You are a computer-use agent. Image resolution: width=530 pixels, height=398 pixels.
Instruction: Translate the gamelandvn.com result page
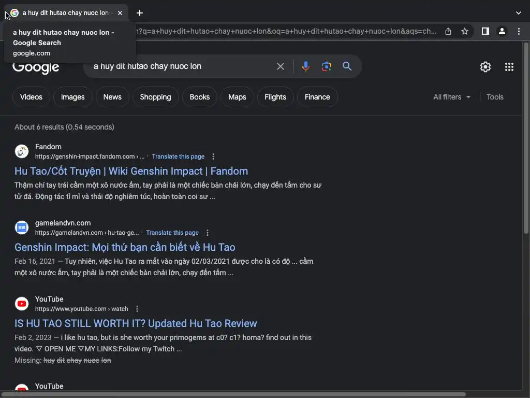tap(172, 233)
